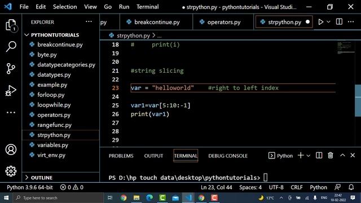Select the Python 3.9.6 64-bit interpreter
The width and height of the screenshot is (361, 203).
click(x=30, y=187)
